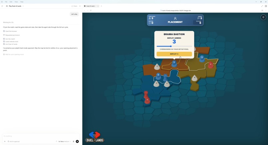Open the game hamburger menu
This screenshot has width=268, height=145.
[x=263, y=17]
